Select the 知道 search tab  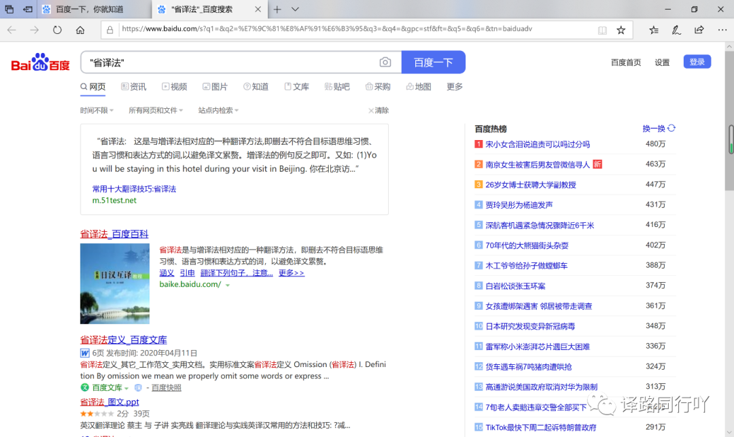[256, 87]
